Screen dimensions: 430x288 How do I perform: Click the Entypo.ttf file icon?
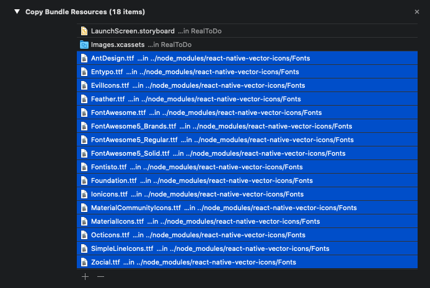point(84,72)
